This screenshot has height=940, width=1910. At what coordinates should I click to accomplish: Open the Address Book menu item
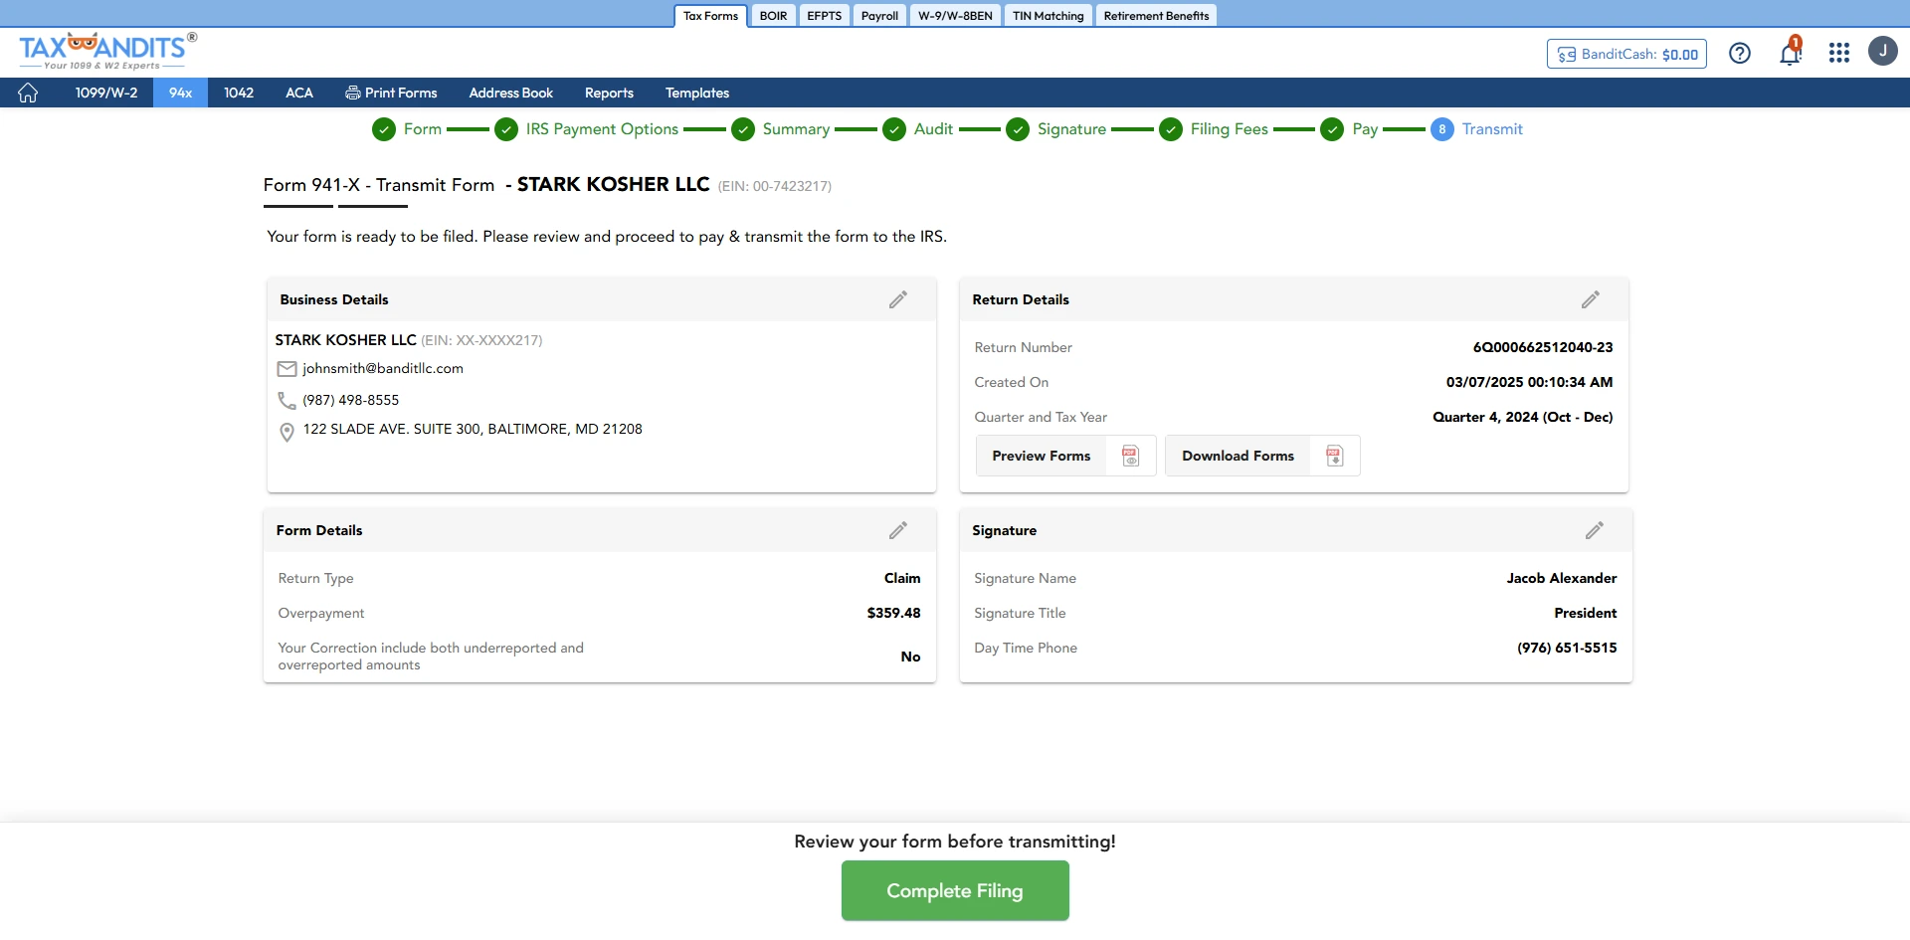click(x=511, y=93)
